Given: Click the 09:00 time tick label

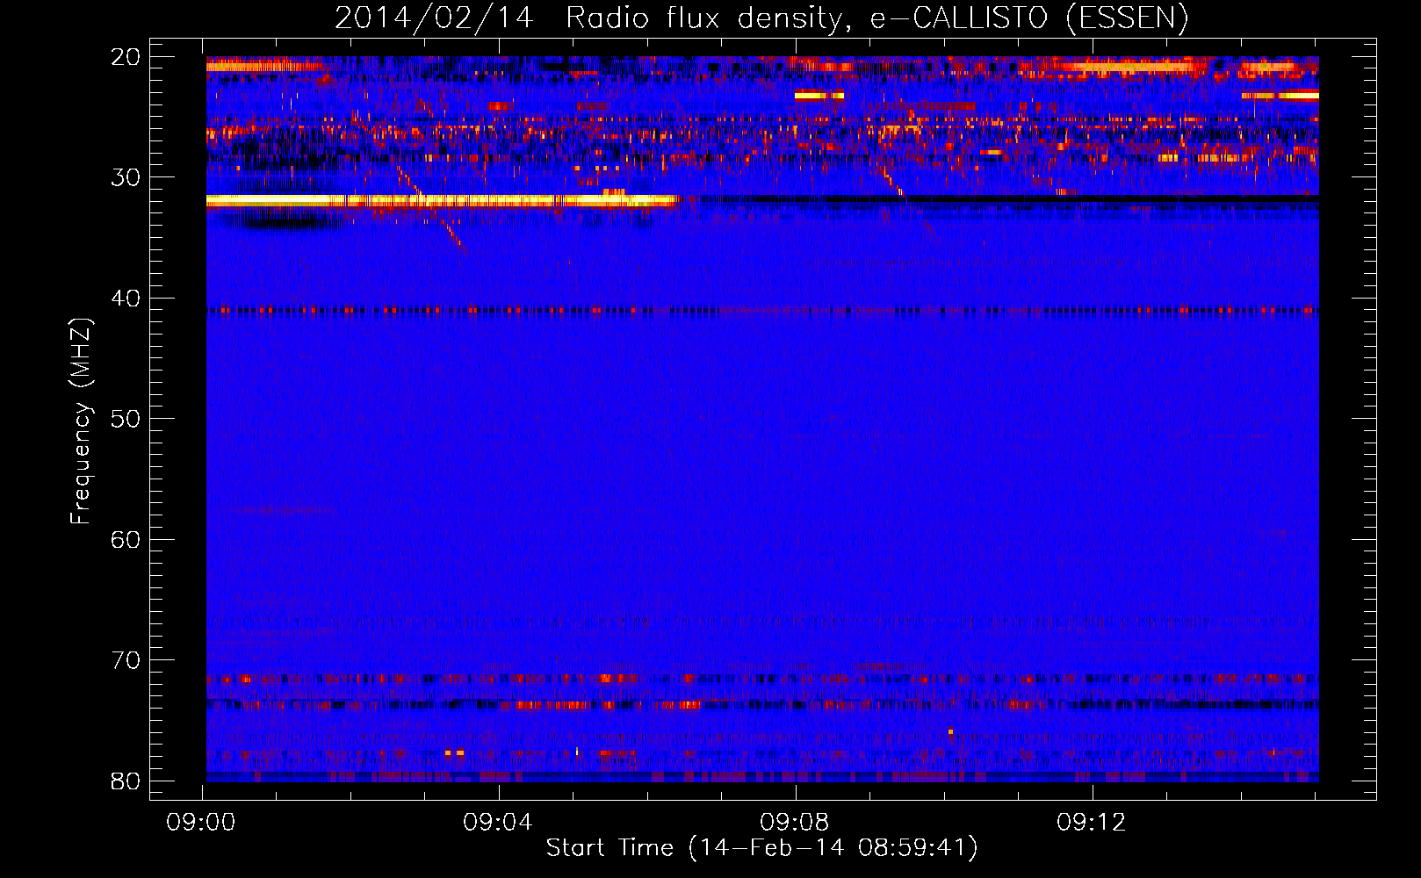Looking at the screenshot, I should click(x=202, y=822).
